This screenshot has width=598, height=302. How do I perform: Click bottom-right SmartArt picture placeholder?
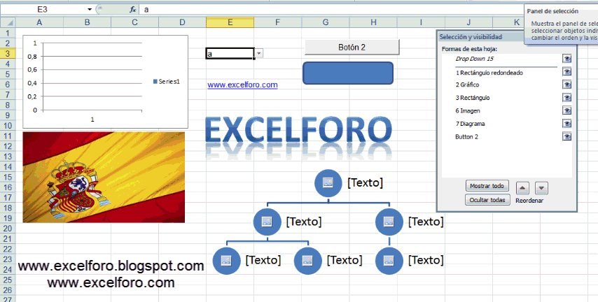(x=389, y=261)
